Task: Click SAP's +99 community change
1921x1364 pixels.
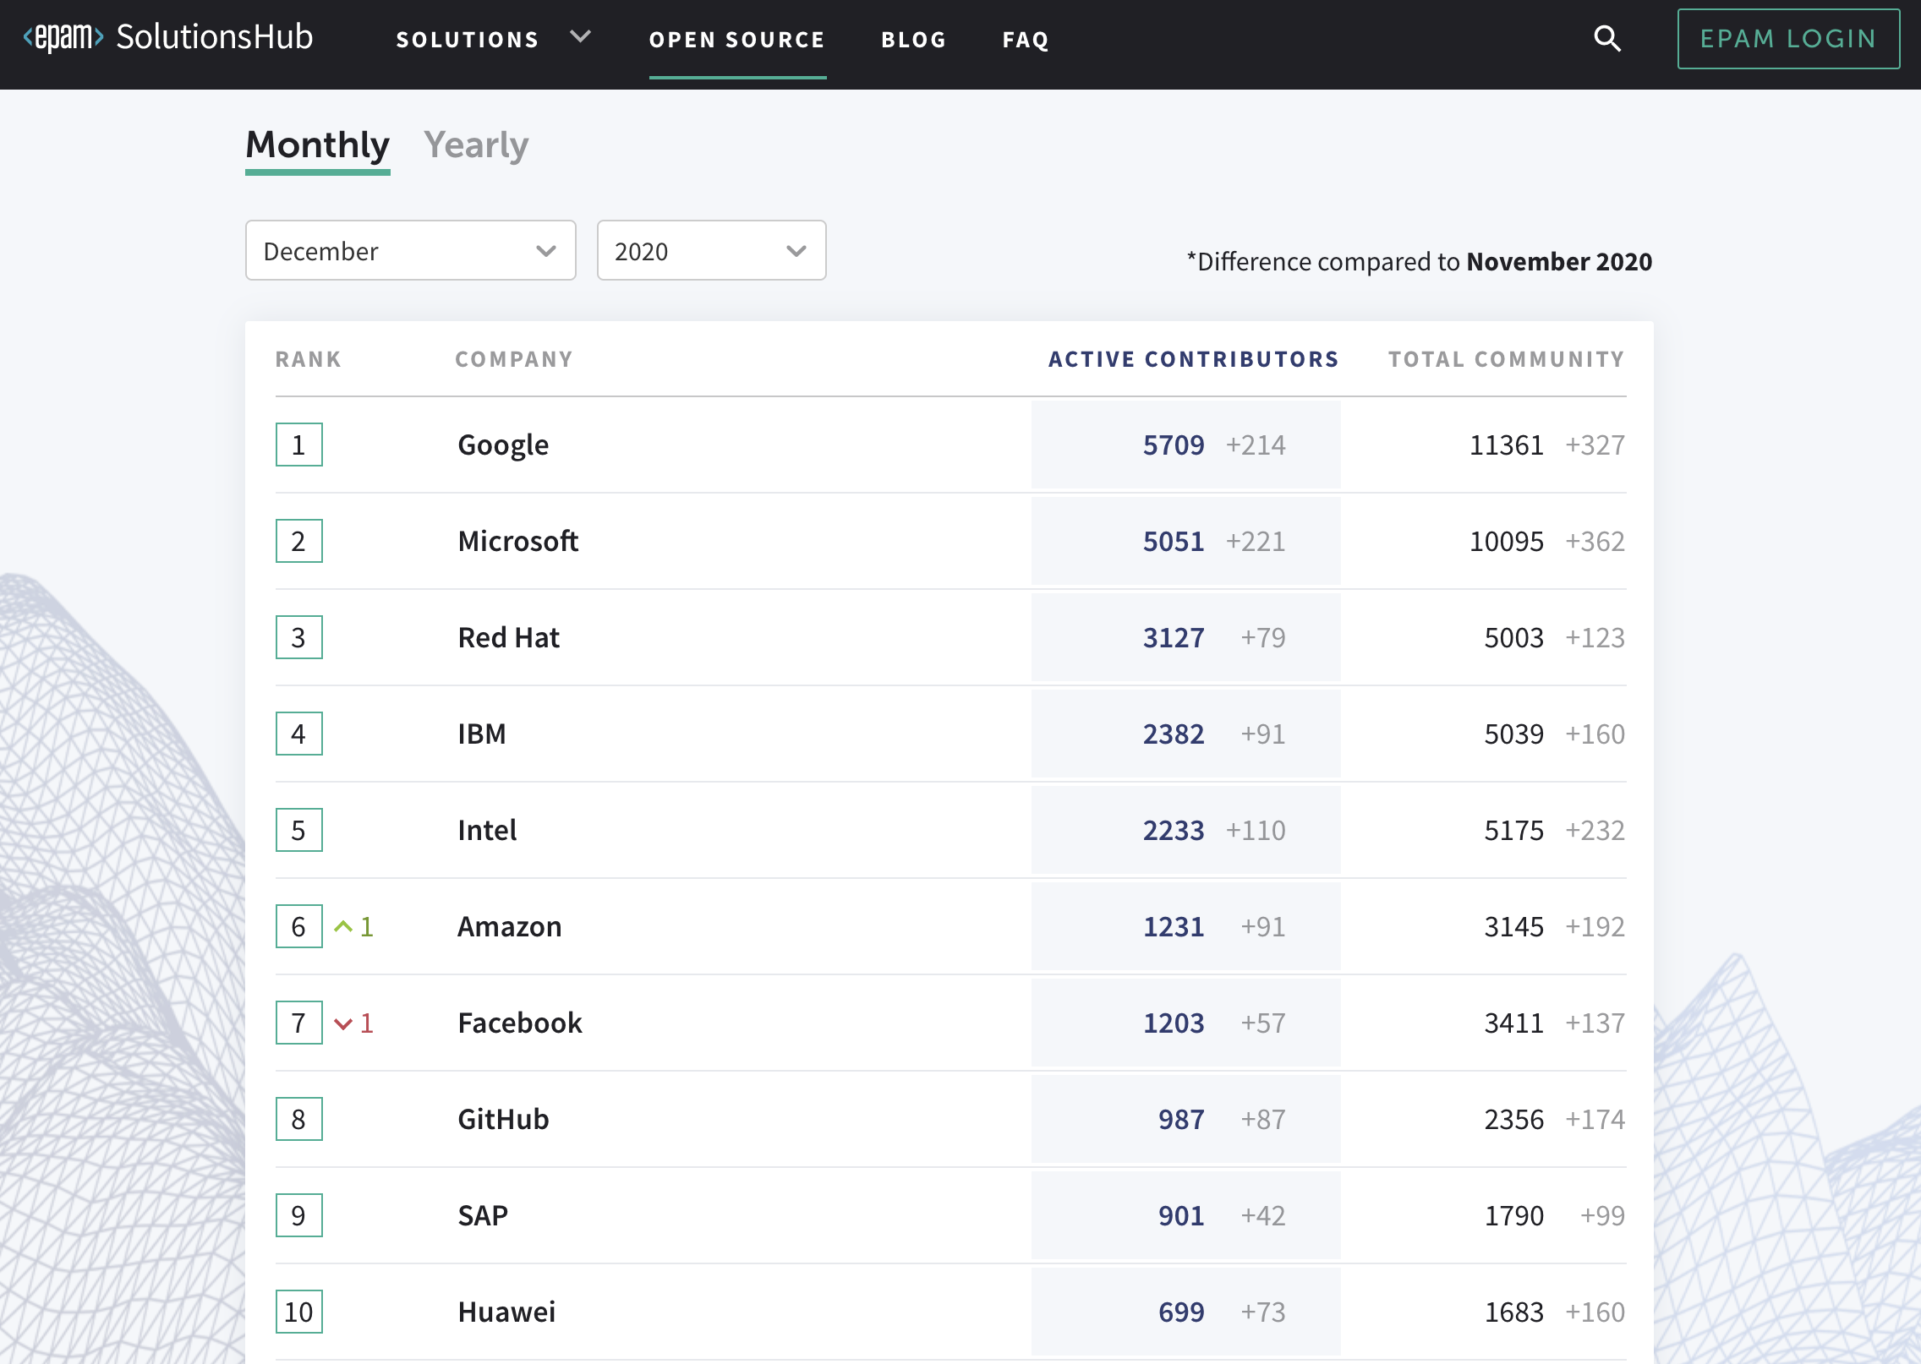Action: [x=1603, y=1215]
